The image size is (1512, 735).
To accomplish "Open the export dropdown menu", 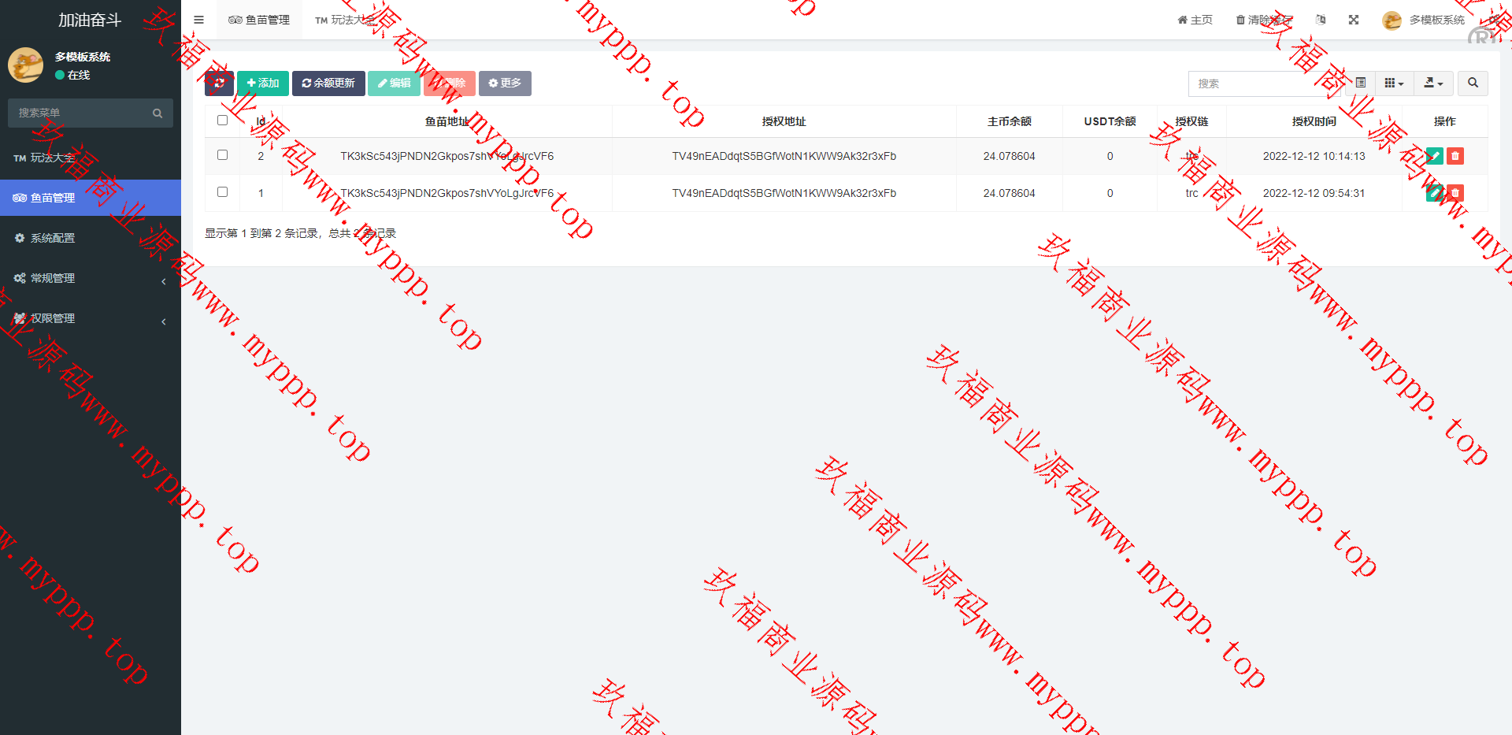I will [1433, 84].
